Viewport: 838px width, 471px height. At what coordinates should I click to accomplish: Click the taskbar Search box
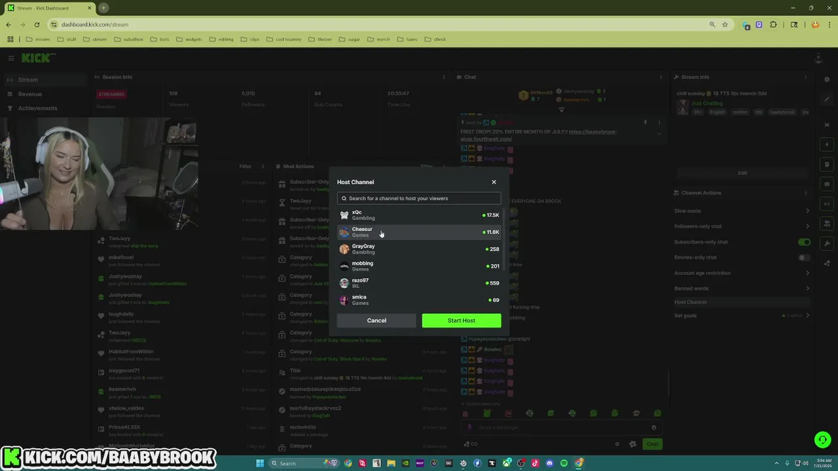pyautogui.click(x=304, y=463)
